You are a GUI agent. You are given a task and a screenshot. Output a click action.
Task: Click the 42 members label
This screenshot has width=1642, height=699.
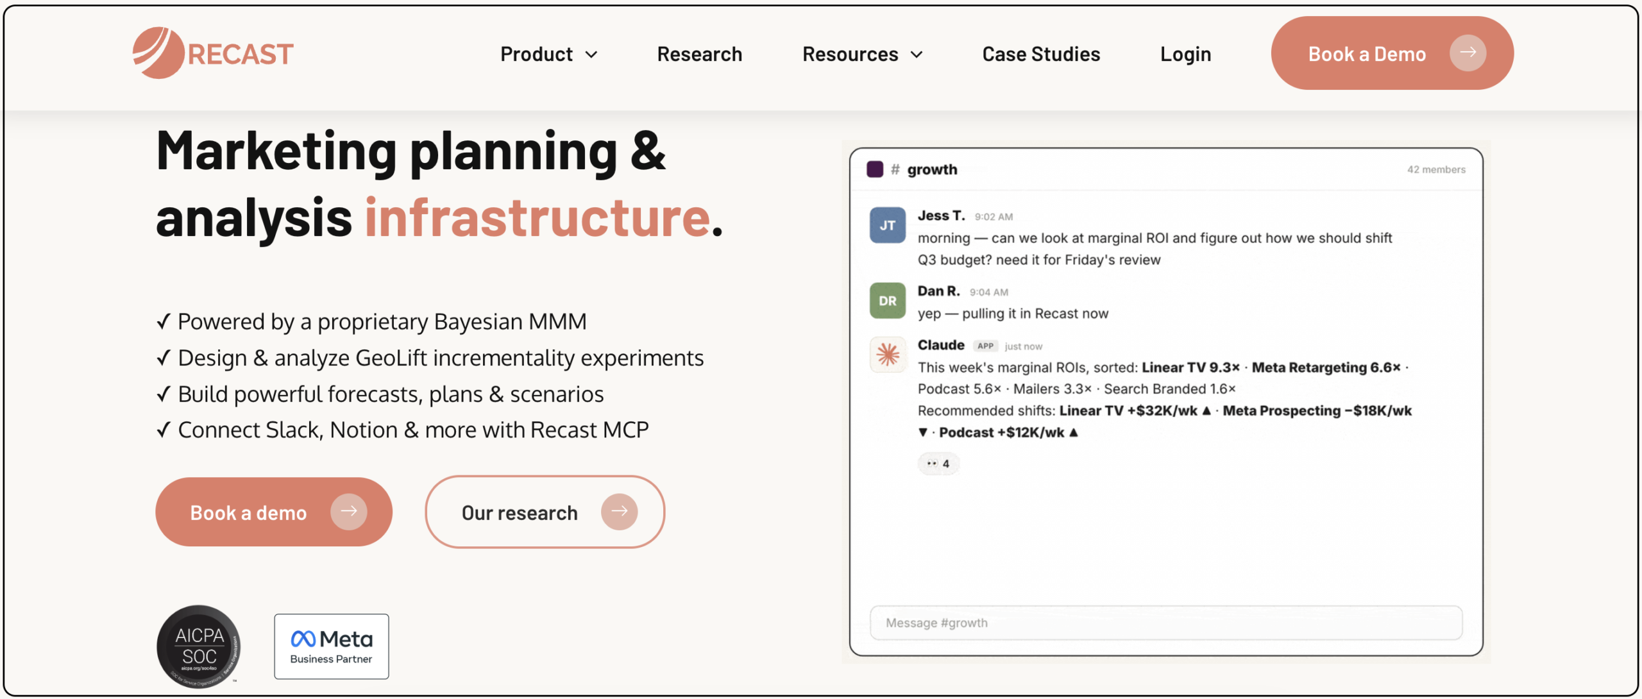pos(1436,169)
